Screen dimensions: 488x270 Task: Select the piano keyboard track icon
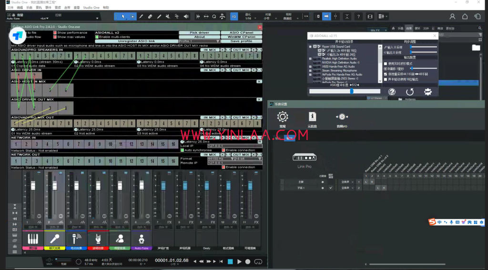coord(33,239)
